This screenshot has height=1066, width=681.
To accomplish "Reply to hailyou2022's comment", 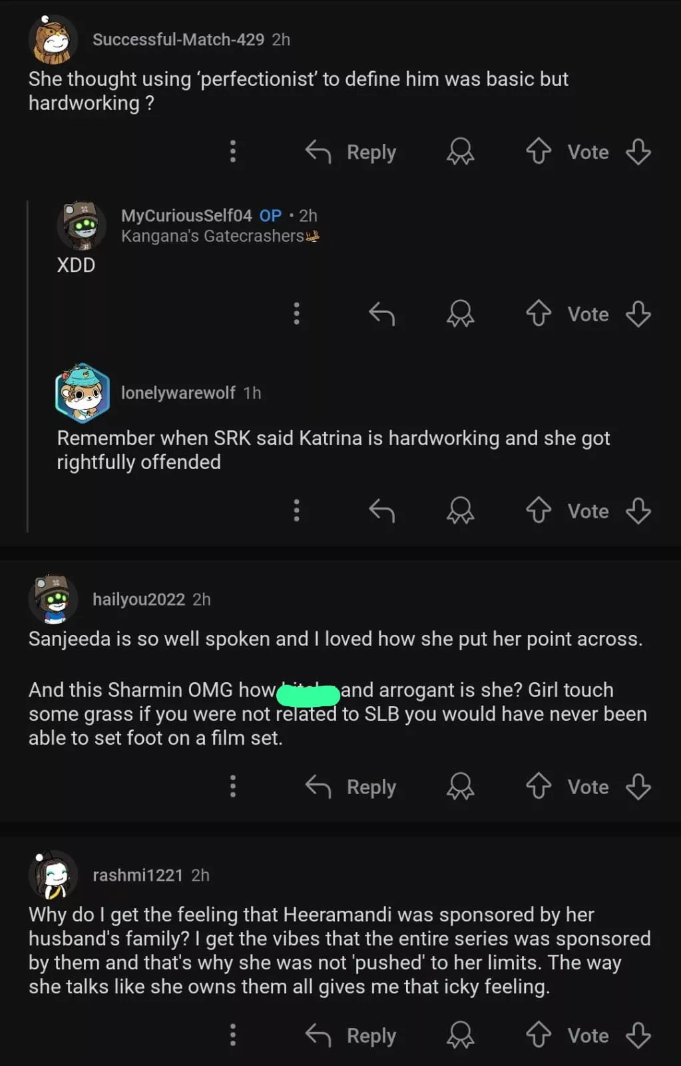I will [351, 787].
